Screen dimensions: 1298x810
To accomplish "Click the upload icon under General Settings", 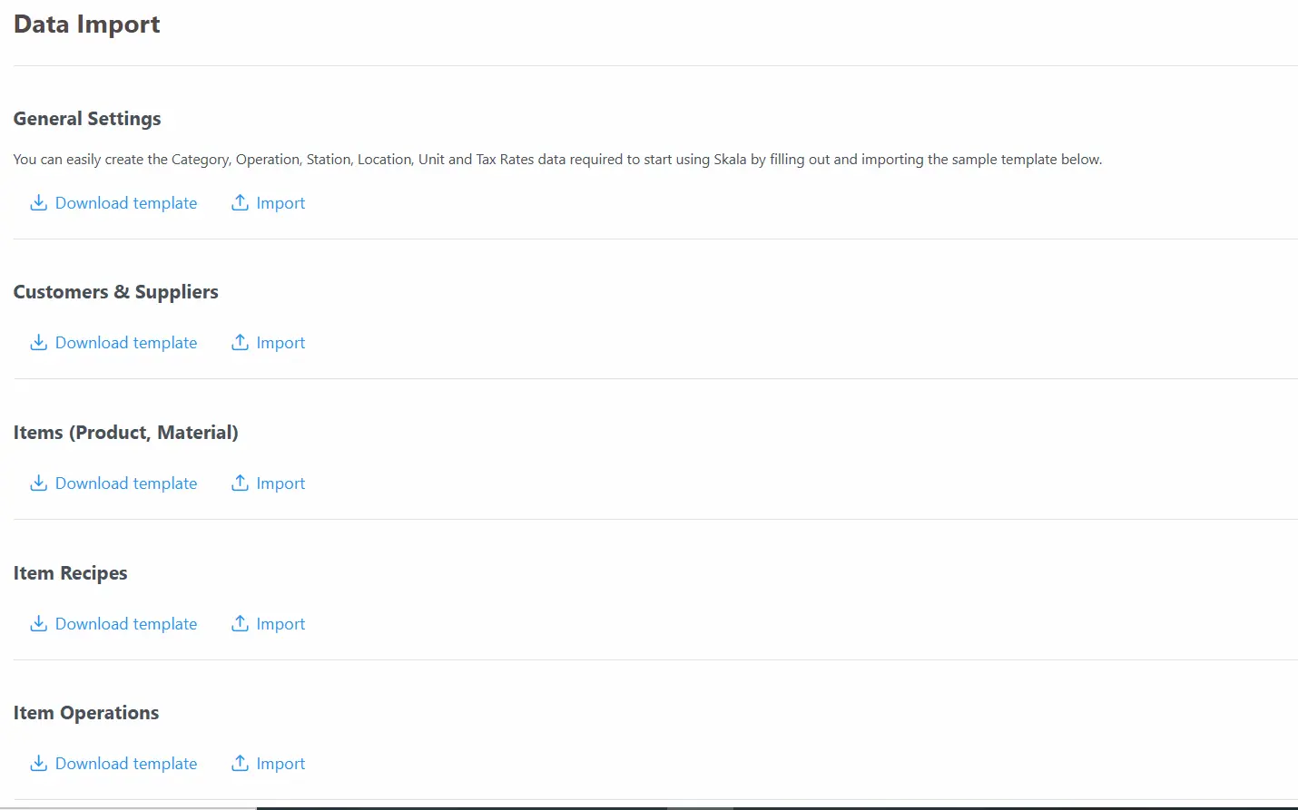I will point(240,202).
